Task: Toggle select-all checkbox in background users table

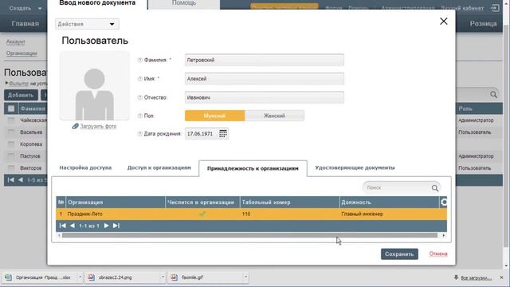Action: pos(11,108)
